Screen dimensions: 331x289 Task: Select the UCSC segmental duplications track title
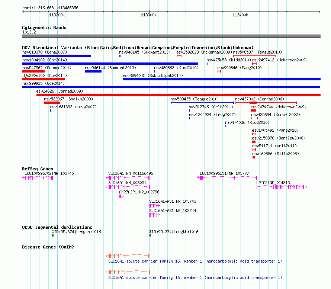pos(57,227)
